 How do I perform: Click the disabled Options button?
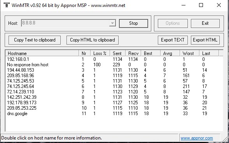[x=173, y=23]
